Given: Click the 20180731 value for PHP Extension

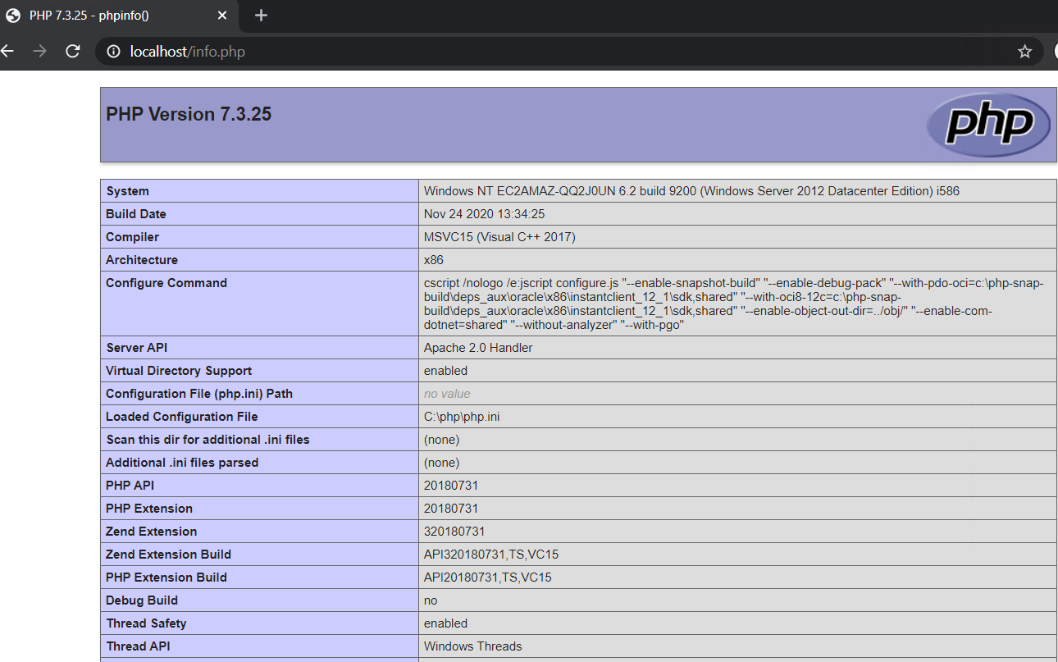Looking at the screenshot, I should click(x=451, y=509).
